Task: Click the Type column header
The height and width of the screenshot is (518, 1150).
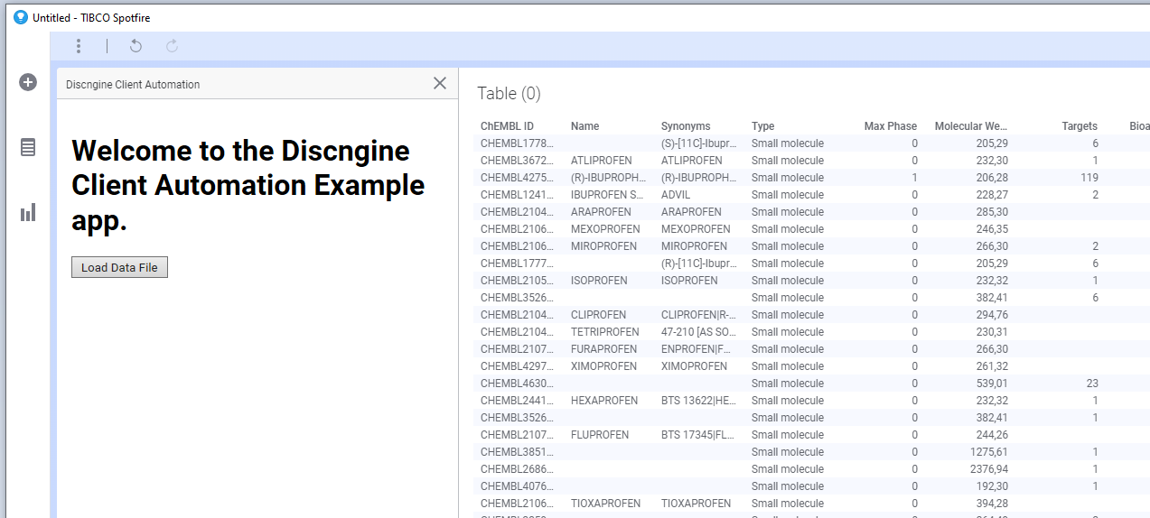Action: click(x=762, y=126)
